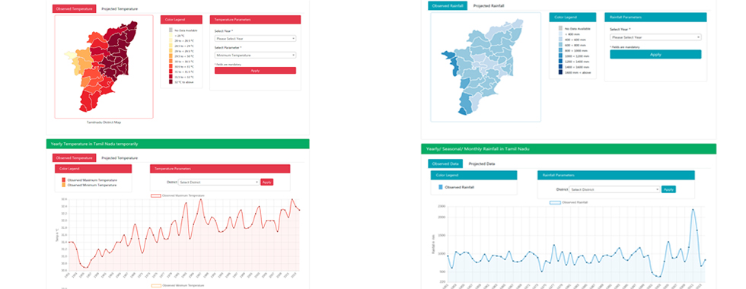The width and height of the screenshot is (746, 289).
Task: Click the 32 °C to above legend swatch
Action: coord(171,82)
